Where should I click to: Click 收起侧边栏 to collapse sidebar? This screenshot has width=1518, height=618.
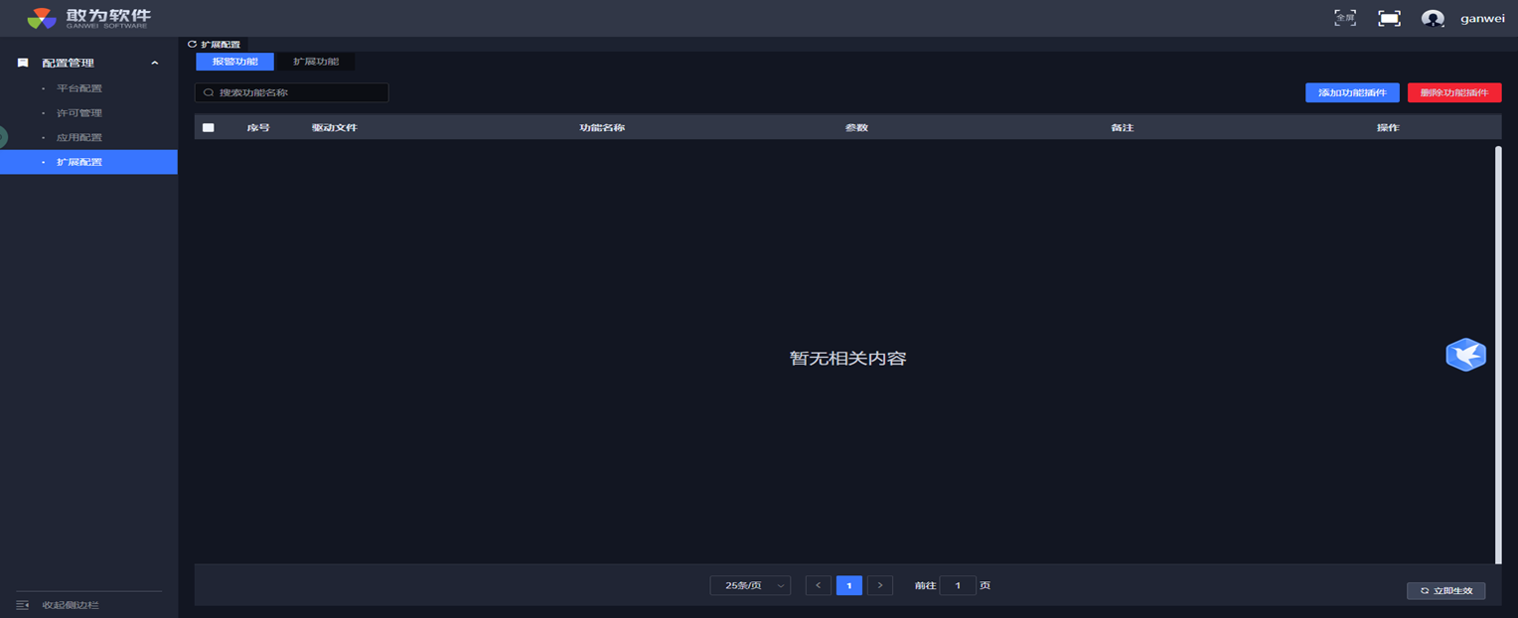[71, 605]
